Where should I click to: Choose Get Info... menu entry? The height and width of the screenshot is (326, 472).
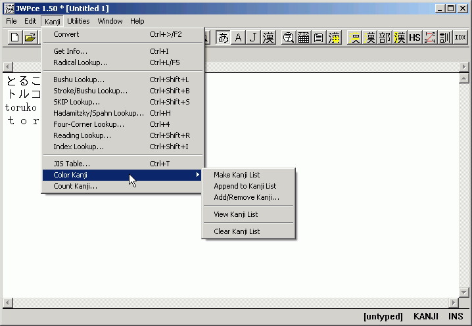click(x=123, y=51)
